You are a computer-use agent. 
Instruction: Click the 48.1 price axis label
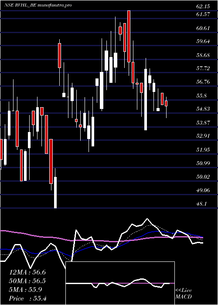201,203
